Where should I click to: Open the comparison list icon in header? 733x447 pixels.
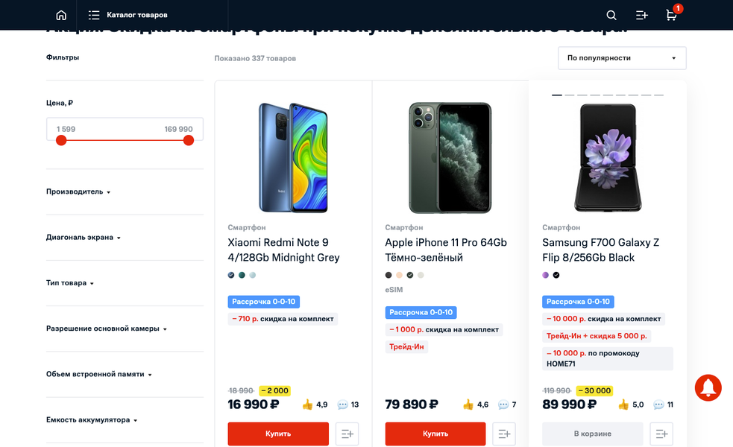coord(641,15)
